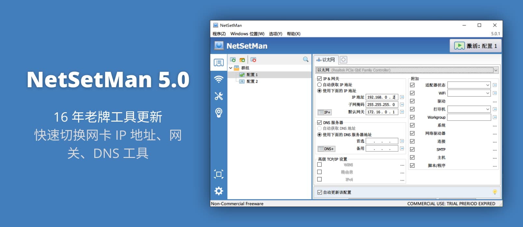Delete the selected profile toolbar icon
523x227 pixels.
[253, 60]
